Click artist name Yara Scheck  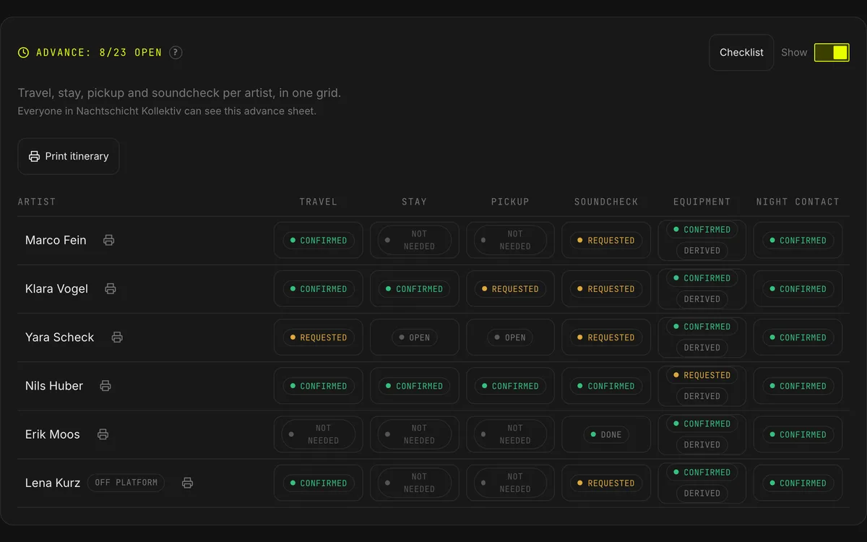pos(60,337)
